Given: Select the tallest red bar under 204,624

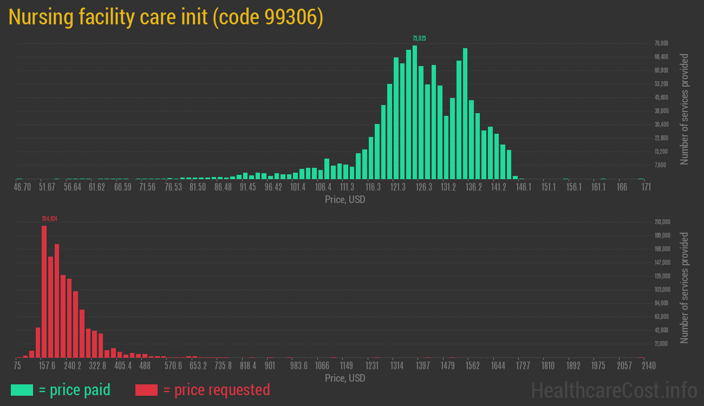Looking at the screenshot, I should coord(44,291).
